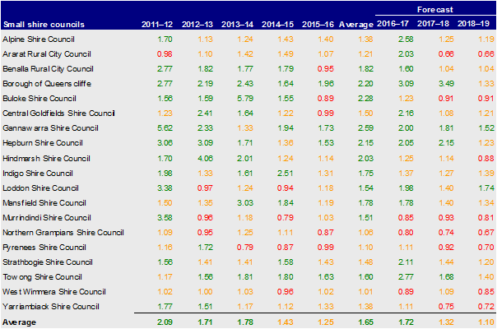Click Hindmarsh's red 0.88 forecast for 2018–19
The height and width of the screenshot is (329, 497).
486,159
